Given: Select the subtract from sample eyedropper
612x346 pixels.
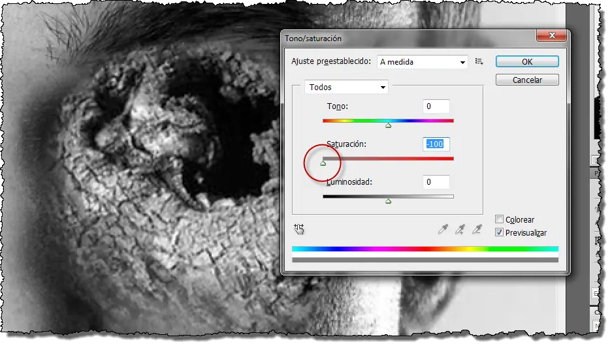Looking at the screenshot, I should point(477,229).
